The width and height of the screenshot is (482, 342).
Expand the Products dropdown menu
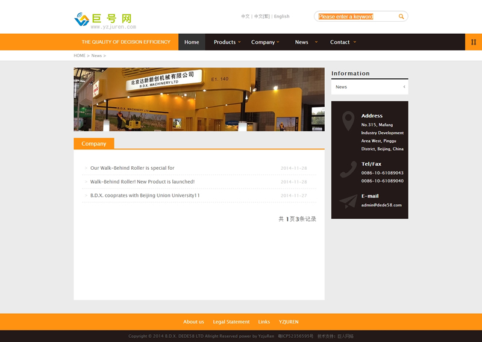(227, 42)
